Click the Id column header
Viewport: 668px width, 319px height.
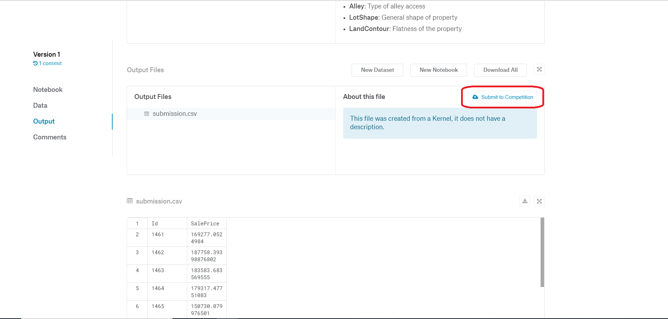click(155, 223)
